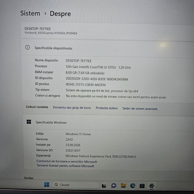
Task: Select the Settings gear taskbar icon
Action: 151,186
